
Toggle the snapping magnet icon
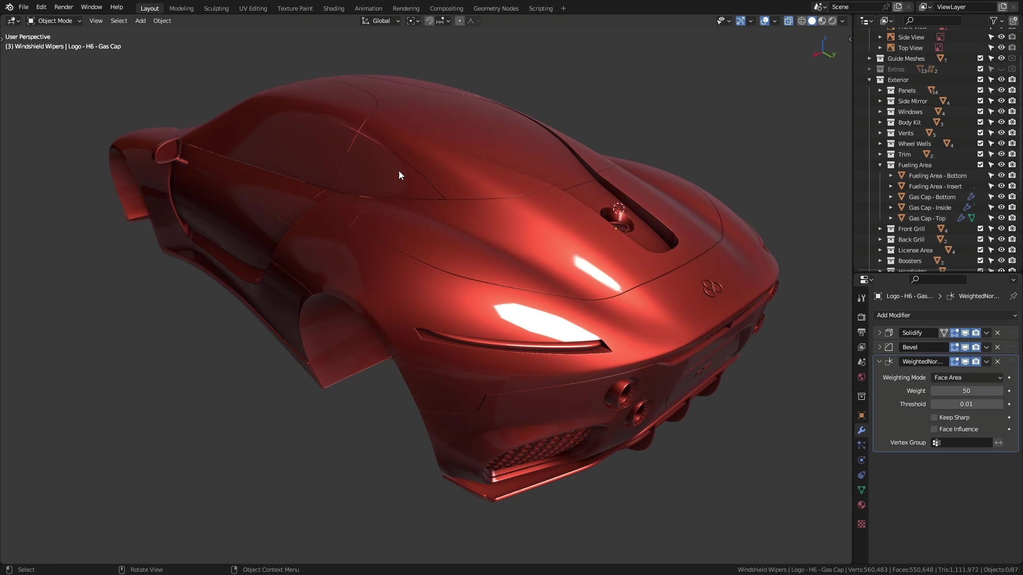click(x=429, y=21)
